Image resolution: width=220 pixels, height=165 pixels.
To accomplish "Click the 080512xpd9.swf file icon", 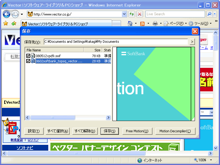I will [x=33, y=56].
